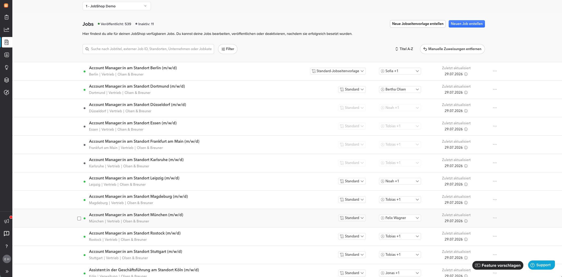562x277 pixels.
Task: Open more options for Düsseldorf job row
Action: [495, 108]
